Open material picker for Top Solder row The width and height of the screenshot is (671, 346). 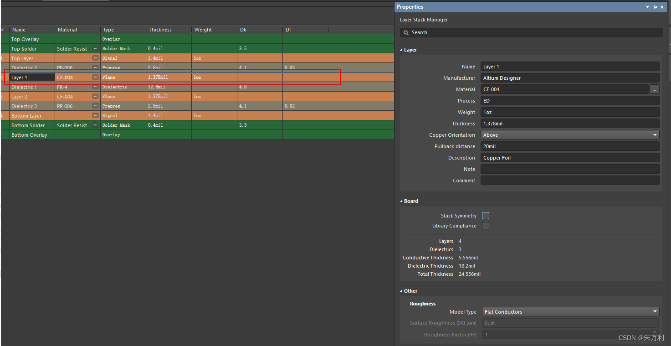coord(95,48)
